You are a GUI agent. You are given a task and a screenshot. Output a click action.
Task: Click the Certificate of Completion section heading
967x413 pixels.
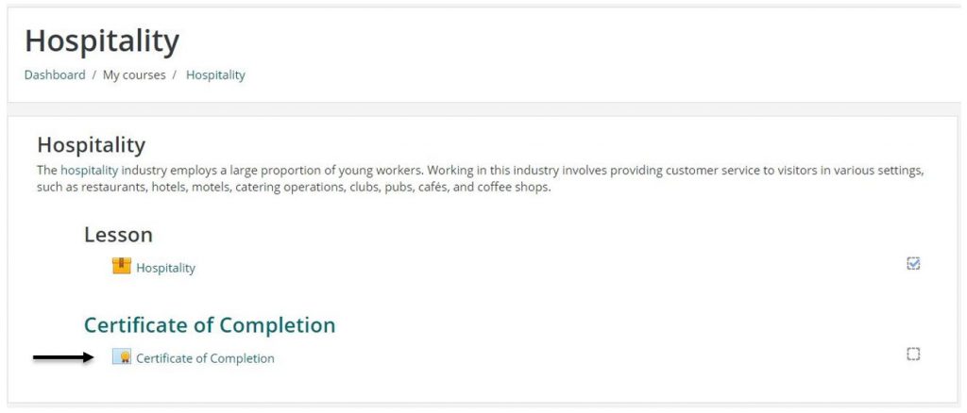[x=210, y=325]
